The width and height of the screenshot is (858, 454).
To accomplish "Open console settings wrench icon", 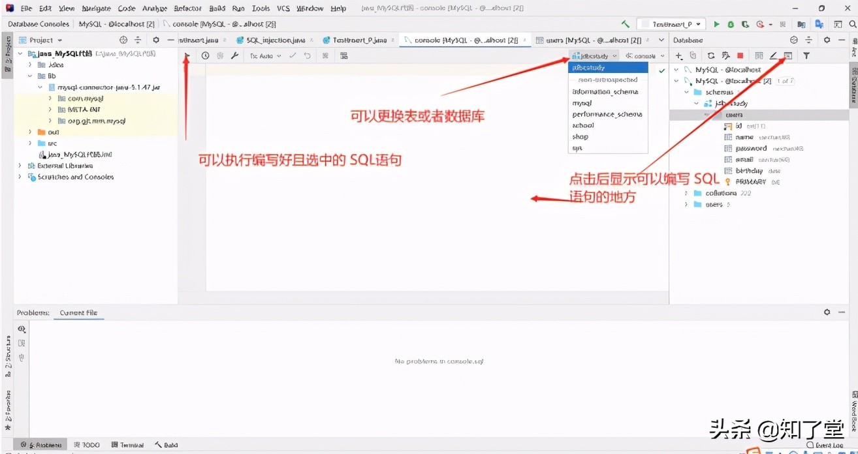I will (234, 56).
